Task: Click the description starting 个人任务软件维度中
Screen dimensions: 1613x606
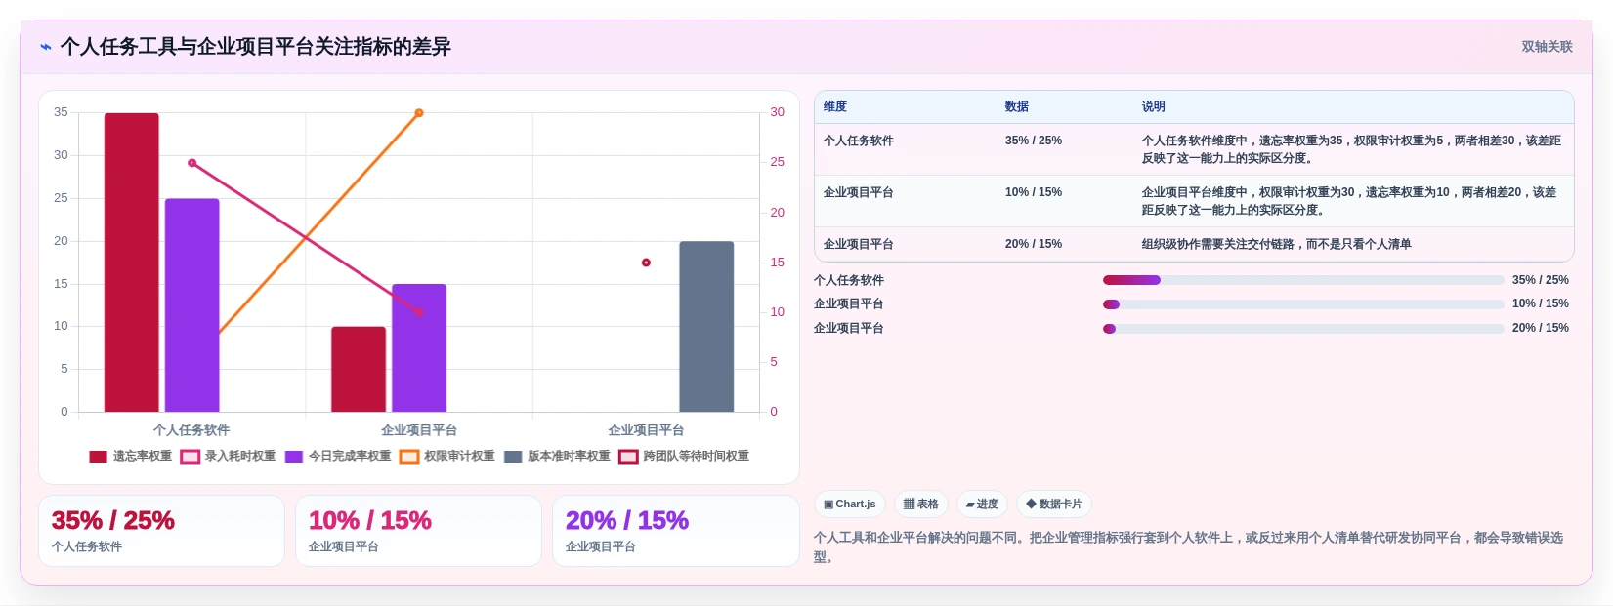Action: click(x=1351, y=149)
